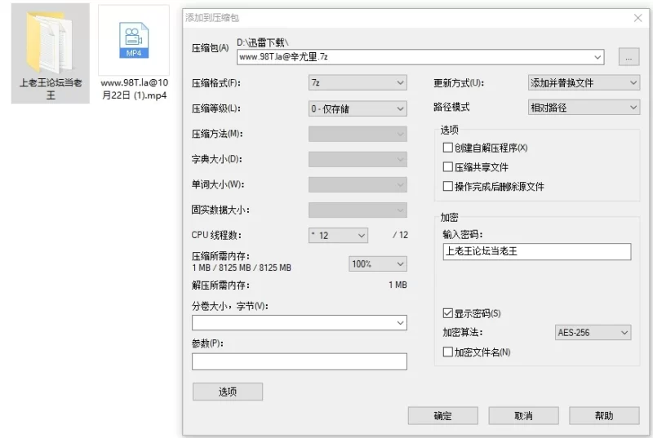The image size is (653, 438).
Task: Click the browse (...) button beside archive path
Action: pos(628,57)
